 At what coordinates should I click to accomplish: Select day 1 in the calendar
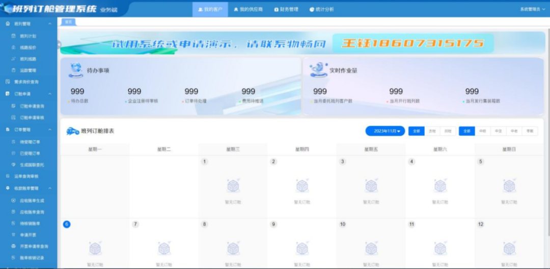205,162
